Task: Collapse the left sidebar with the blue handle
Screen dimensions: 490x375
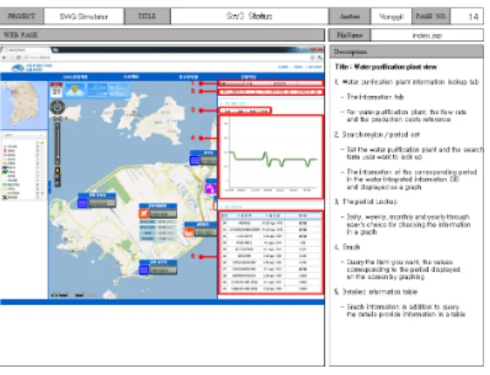Action: [49, 186]
